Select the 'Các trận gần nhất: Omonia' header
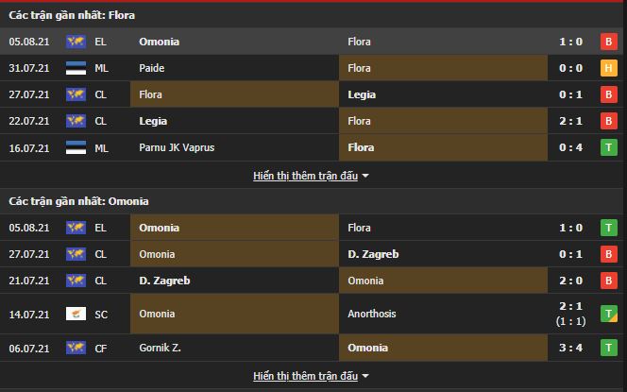 (x=78, y=201)
